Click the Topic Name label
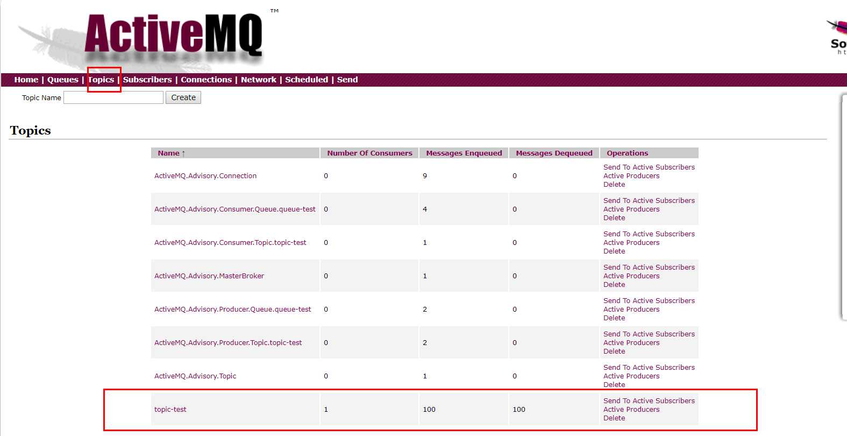This screenshot has height=436, width=847. [x=41, y=98]
